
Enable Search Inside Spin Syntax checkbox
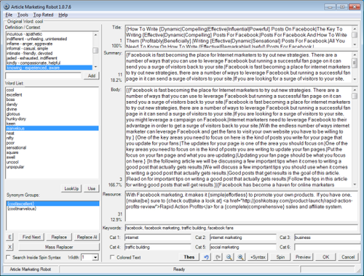8,257
